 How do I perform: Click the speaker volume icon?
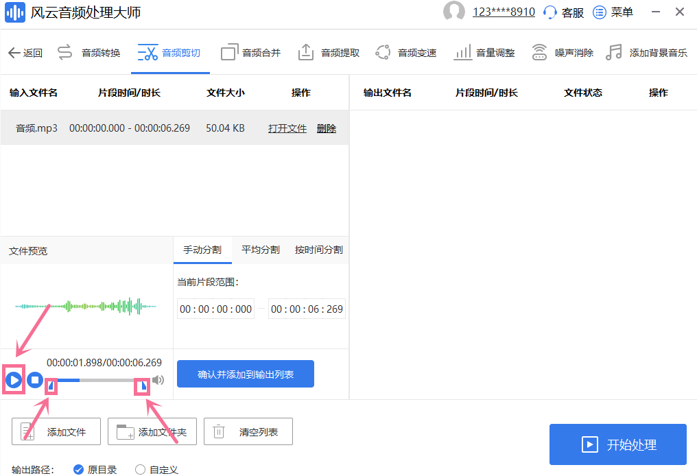[x=158, y=379]
